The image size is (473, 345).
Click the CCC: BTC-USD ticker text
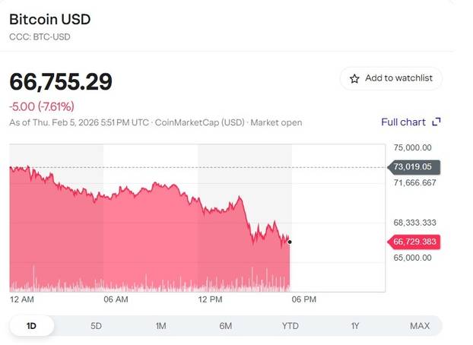point(40,36)
